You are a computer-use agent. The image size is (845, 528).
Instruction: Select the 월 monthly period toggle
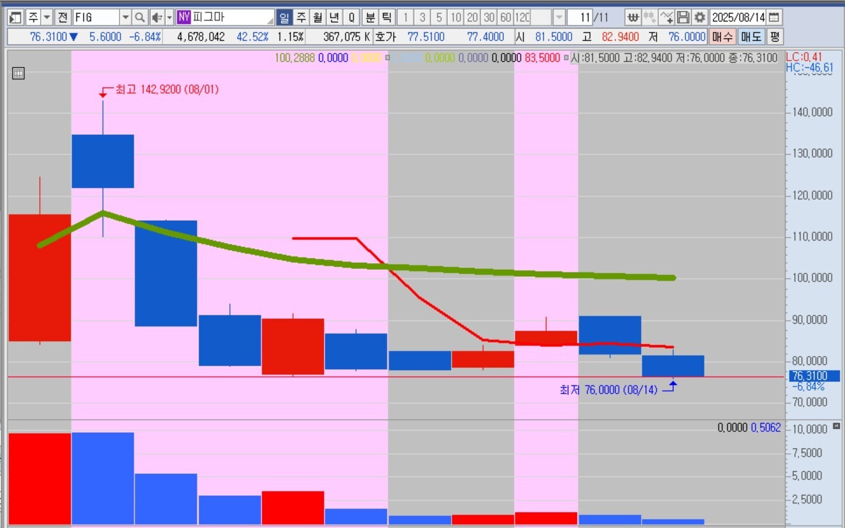click(x=318, y=18)
